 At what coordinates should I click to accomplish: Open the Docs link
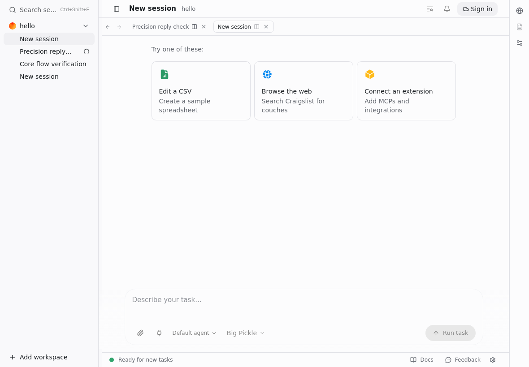[x=422, y=360]
